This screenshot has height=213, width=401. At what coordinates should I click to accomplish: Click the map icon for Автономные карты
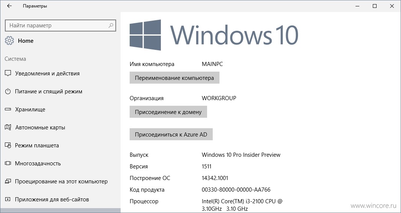(8, 127)
